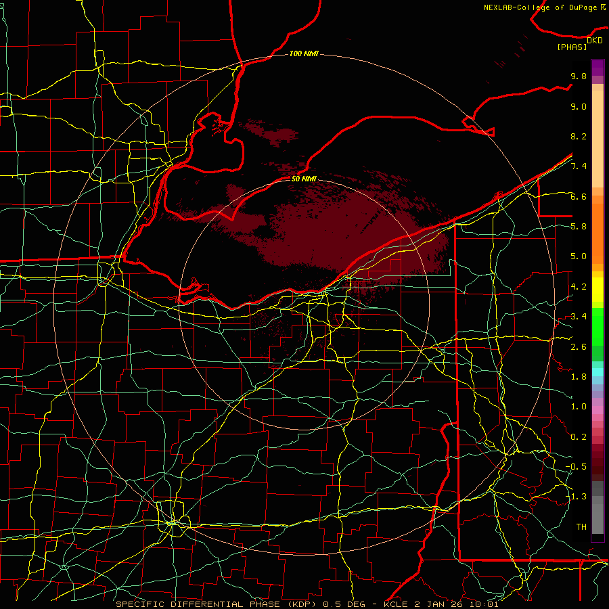609x609 pixels.
Task: Click the cyan band of the color bar
Action: pyautogui.click(x=597, y=372)
